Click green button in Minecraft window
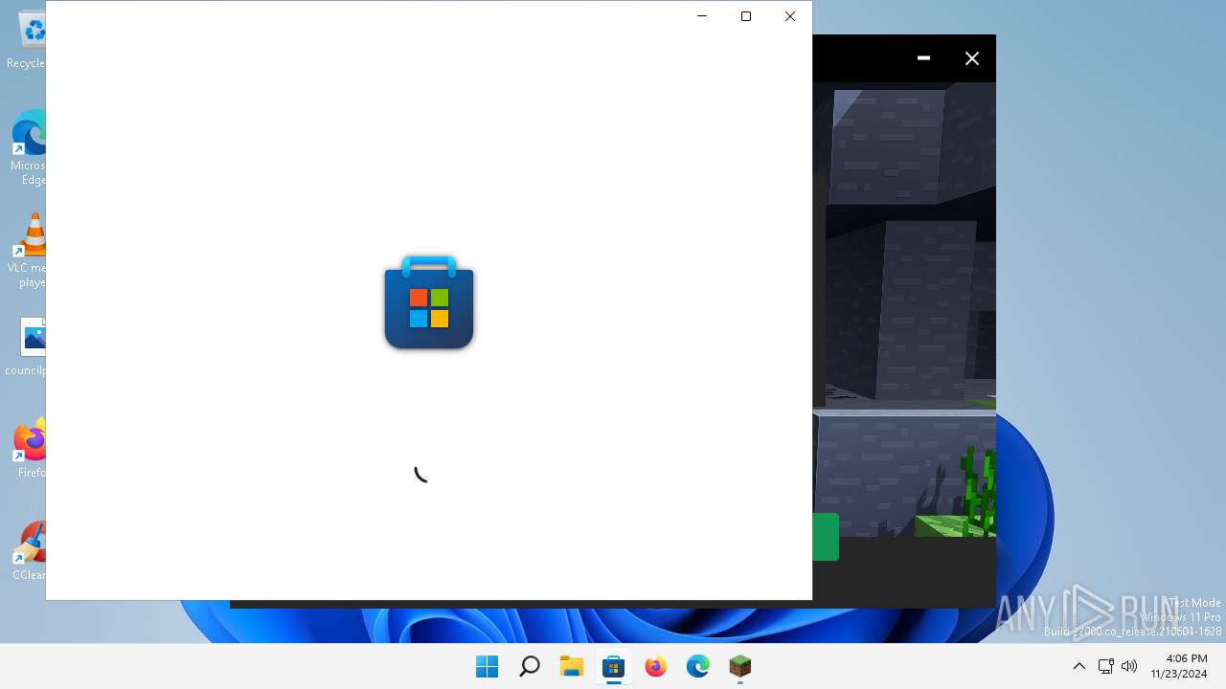The width and height of the screenshot is (1226, 689). (826, 537)
